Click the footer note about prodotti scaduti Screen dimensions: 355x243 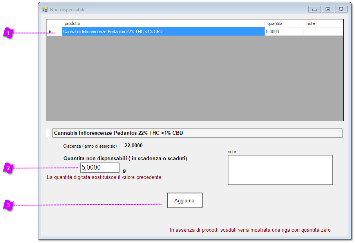point(250,230)
